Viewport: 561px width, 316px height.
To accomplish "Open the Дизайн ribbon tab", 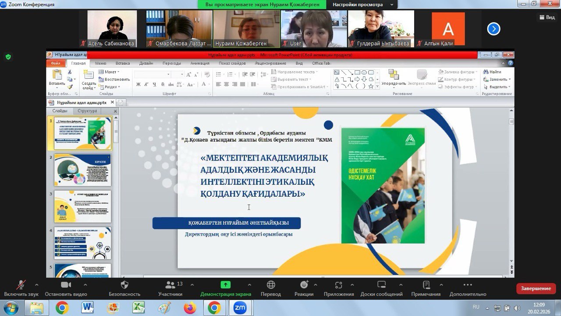I will tap(146, 63).
